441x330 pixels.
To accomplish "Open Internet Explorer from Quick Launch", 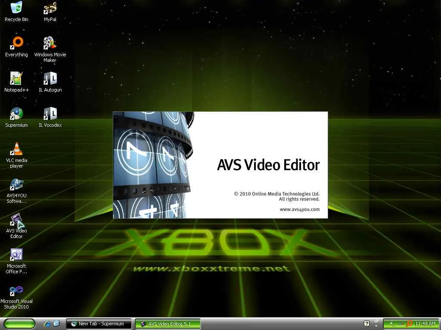I will (47, 324).
